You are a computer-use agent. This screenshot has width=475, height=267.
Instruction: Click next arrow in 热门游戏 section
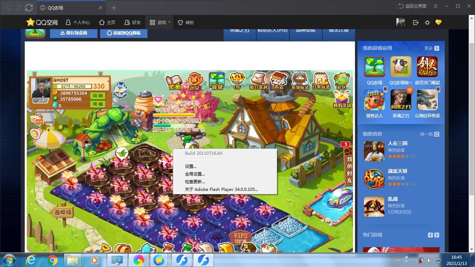point(437,235)
